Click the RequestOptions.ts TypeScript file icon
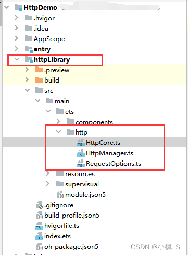 (x=81, y=164)
